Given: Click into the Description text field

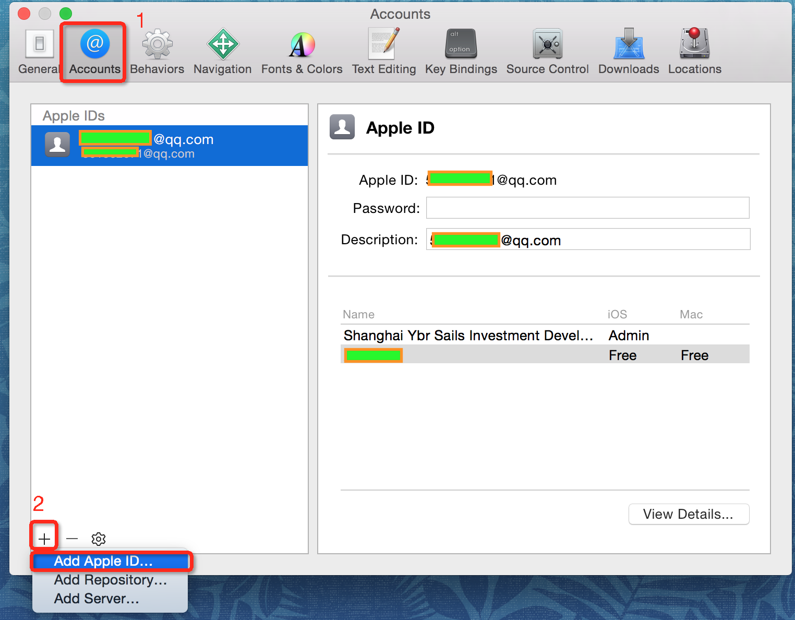Looking at the screenshot, I should click(588, 239).
